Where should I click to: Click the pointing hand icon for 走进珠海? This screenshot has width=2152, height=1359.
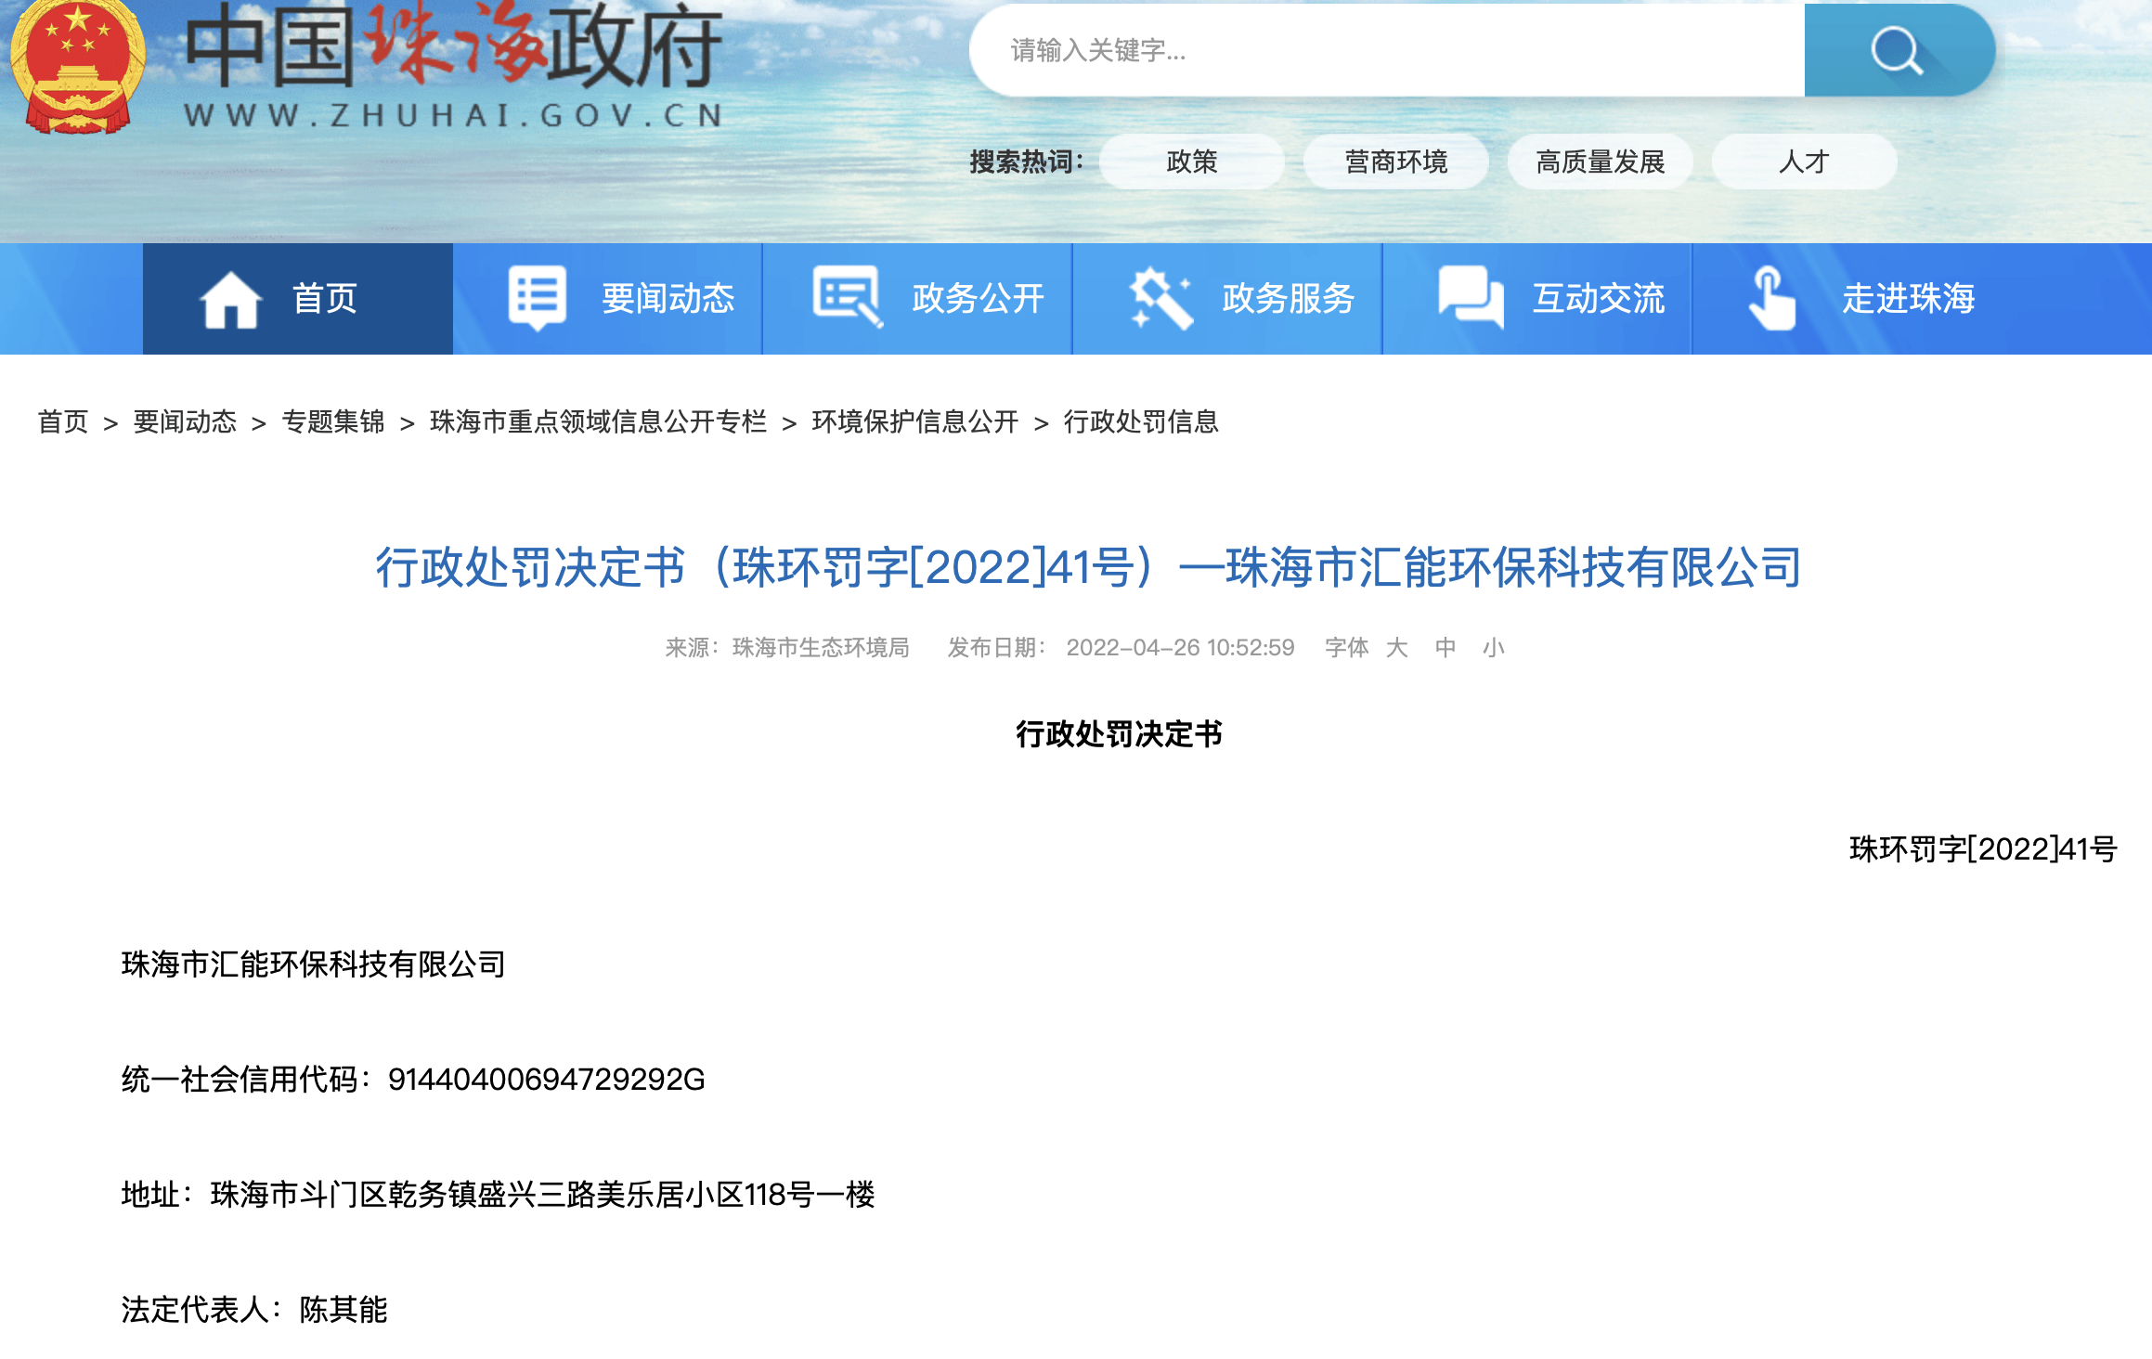pyautogui.click(x=1771, y=298)
